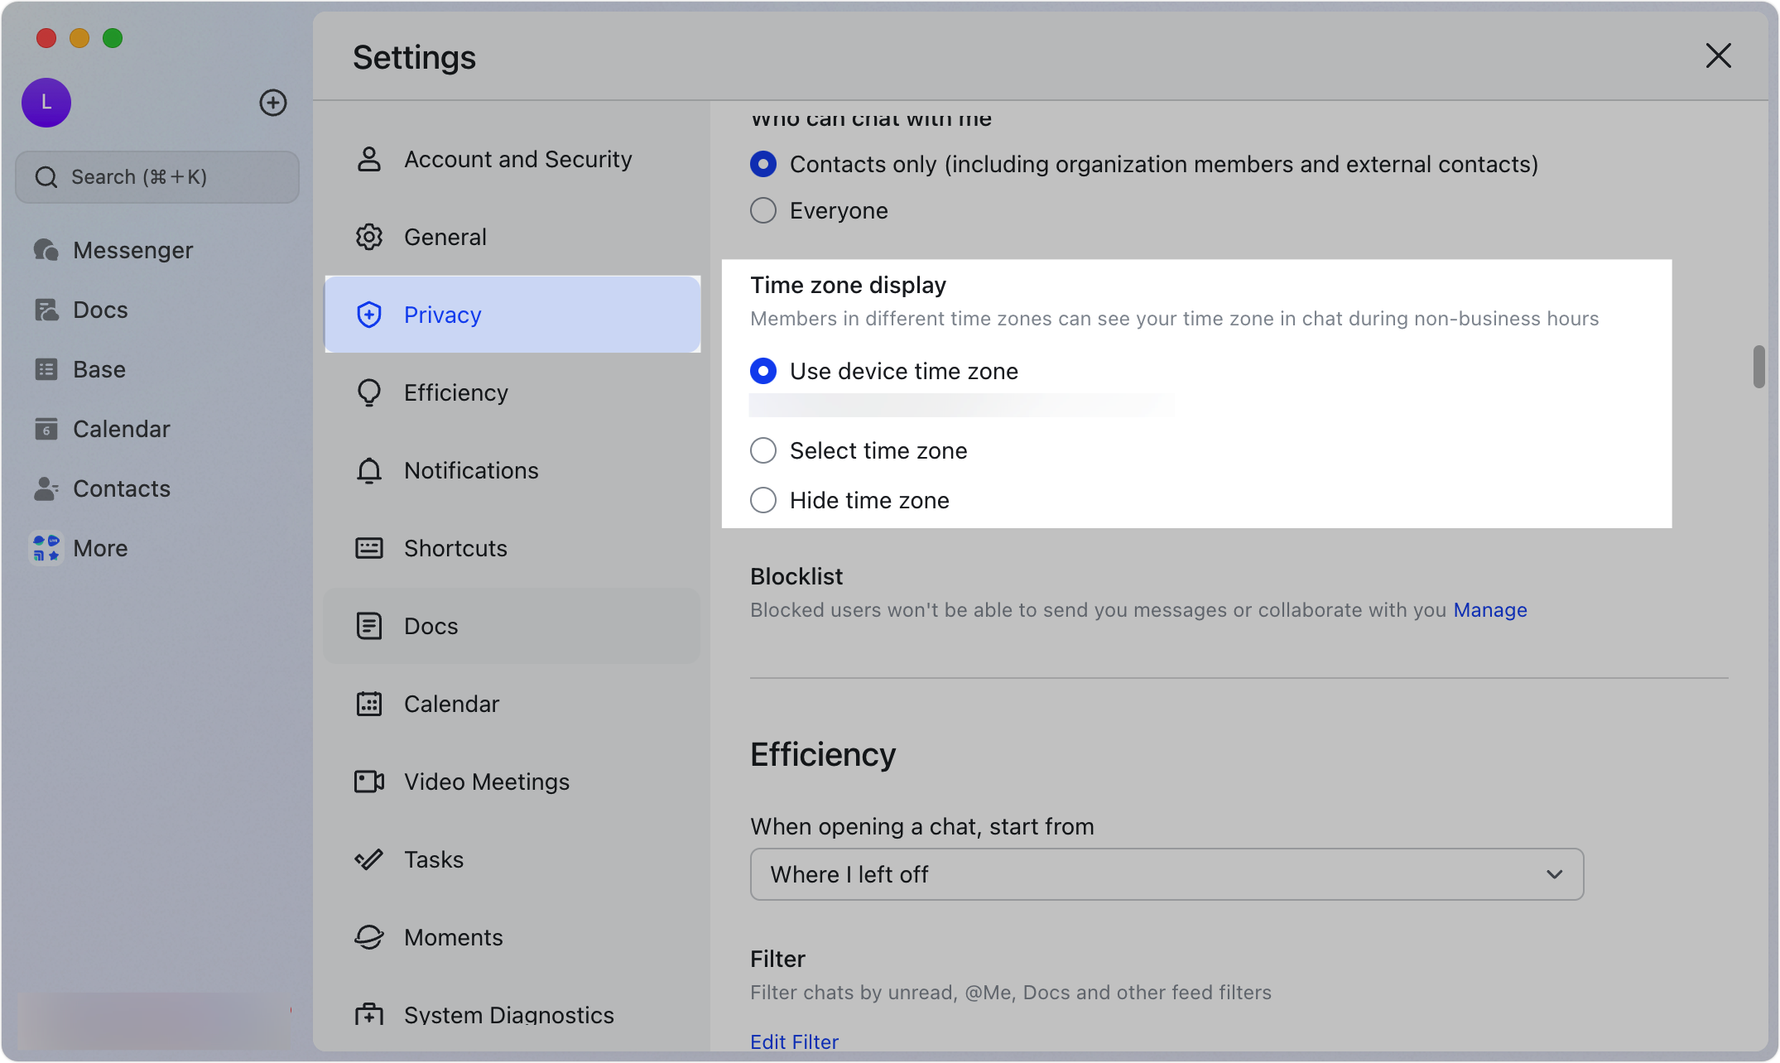The image size is (1780, 1063).
Task: Switch to the Efficiency settings tab
Action: (455, 392)
